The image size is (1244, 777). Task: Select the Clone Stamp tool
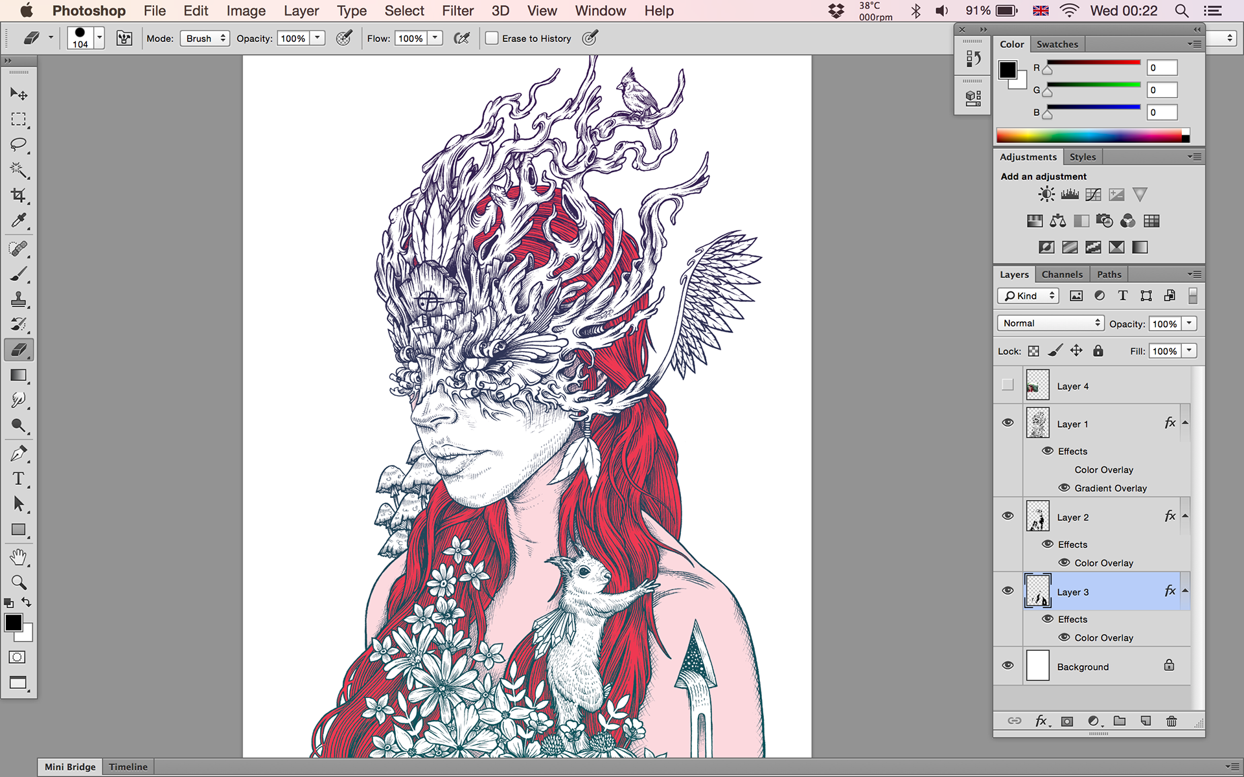[x=18, y=299]
